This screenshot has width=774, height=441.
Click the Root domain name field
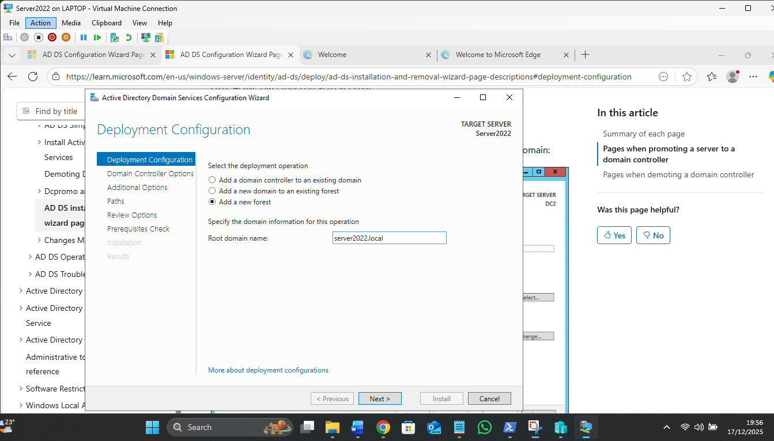click(x=389, y=238)
